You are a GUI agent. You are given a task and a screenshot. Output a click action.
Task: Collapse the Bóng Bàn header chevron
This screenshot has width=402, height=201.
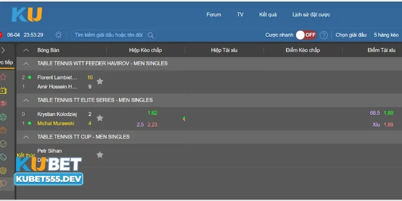(x=26, y=50)
